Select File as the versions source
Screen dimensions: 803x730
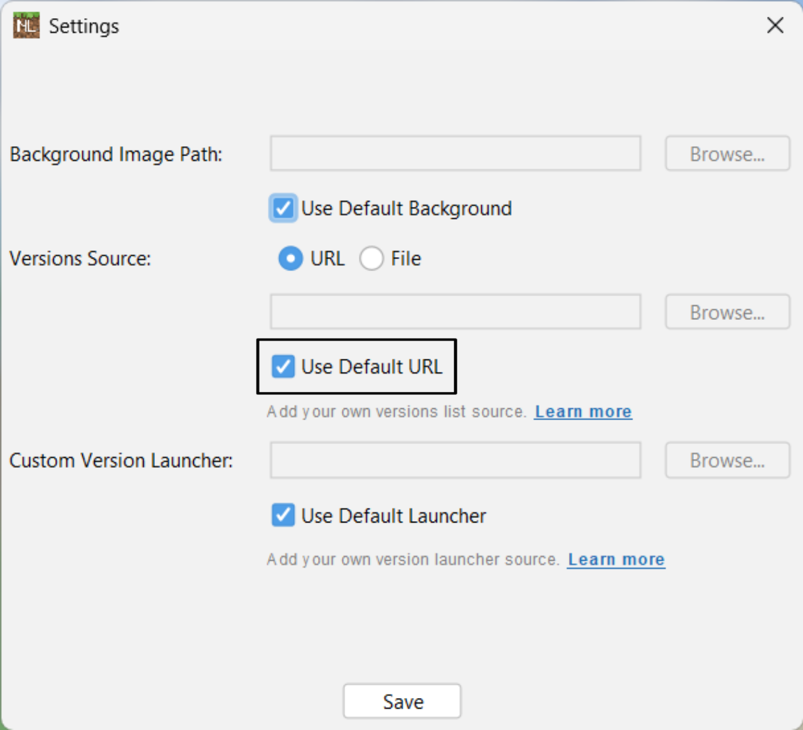coord(371,258)
